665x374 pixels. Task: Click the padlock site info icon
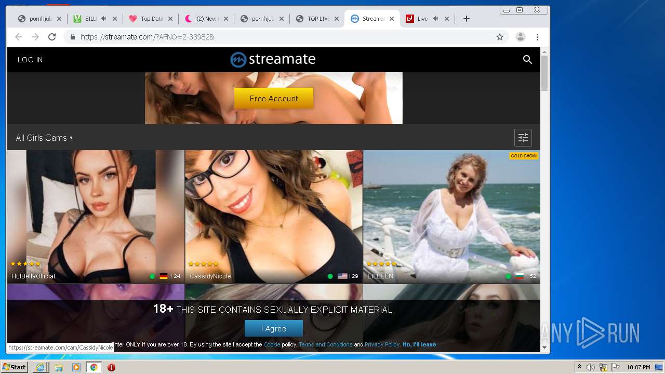[73, 37]
